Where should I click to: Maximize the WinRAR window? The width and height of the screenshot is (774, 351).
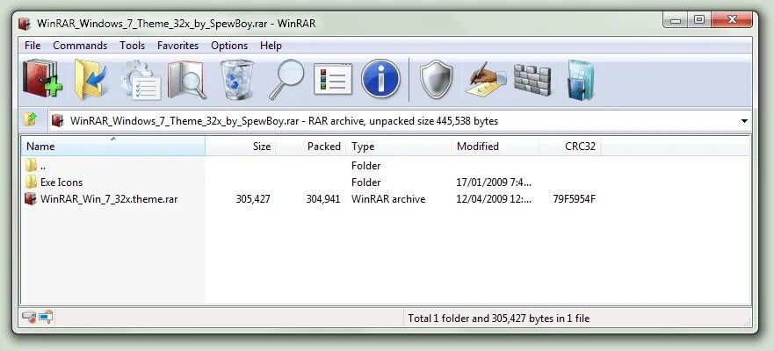pyautogui.click(x=699, y=19)
